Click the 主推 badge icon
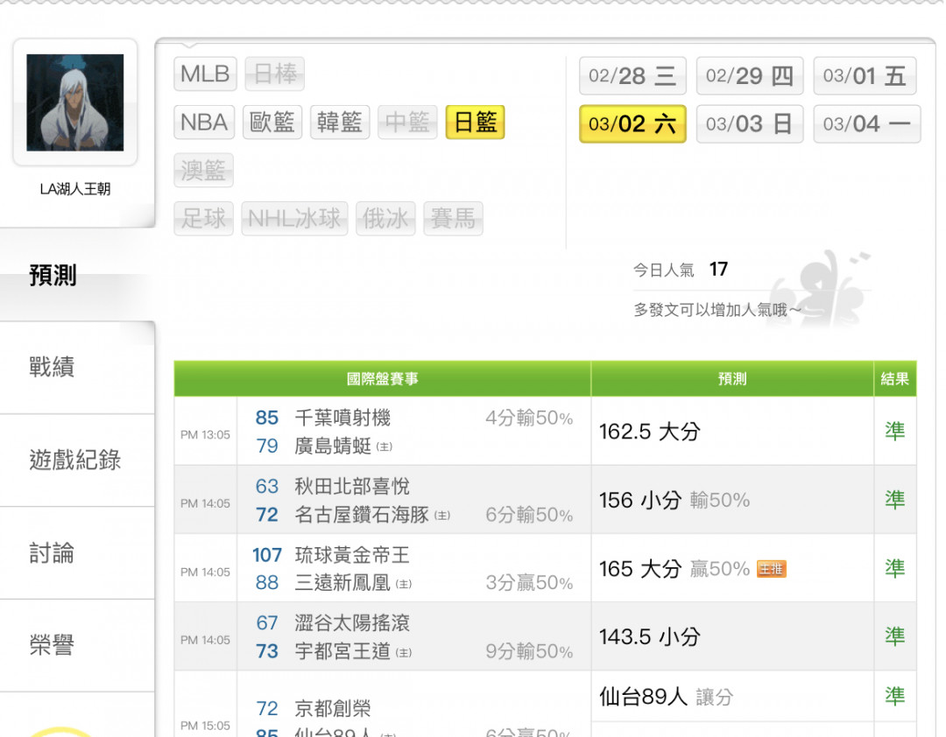 [x=771, y=569]
